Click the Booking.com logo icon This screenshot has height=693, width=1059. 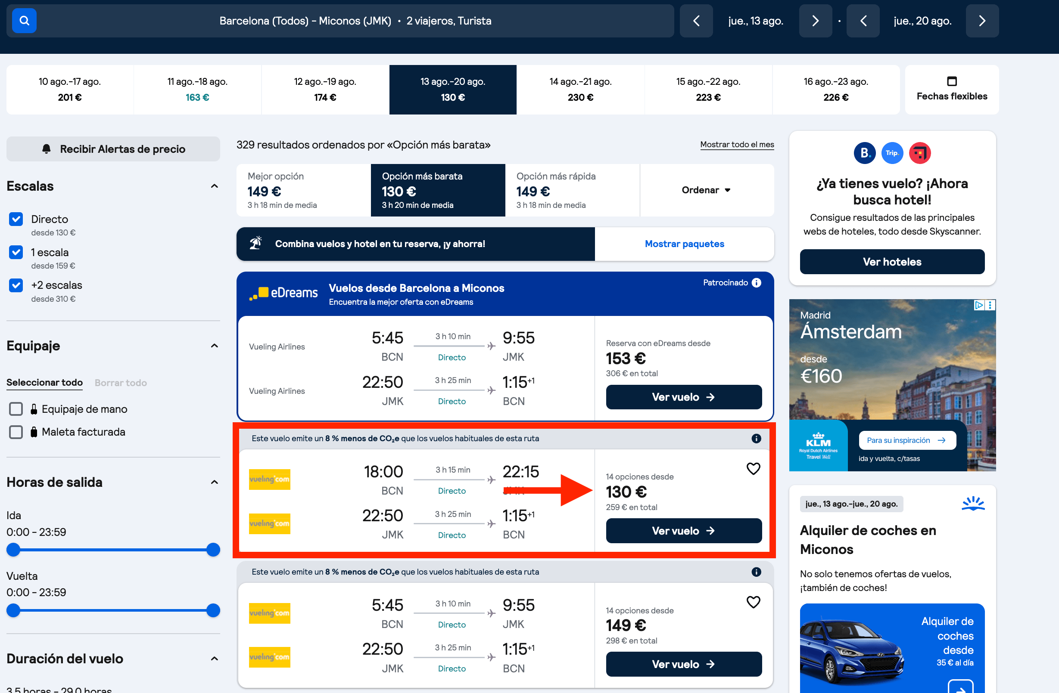(x=865, y=153)
